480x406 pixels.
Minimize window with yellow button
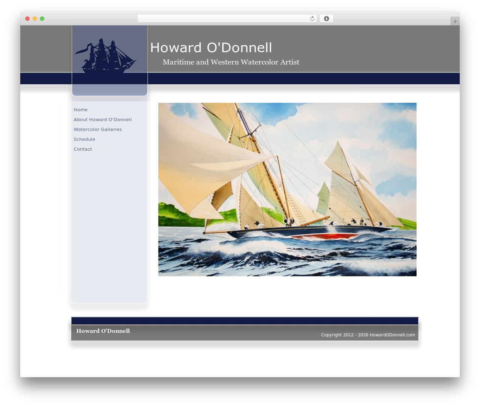pos(35,19)
